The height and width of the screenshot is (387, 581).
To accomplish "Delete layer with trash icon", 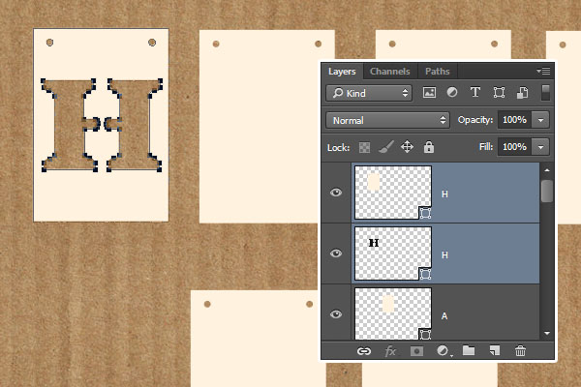I will coord(520,350).
